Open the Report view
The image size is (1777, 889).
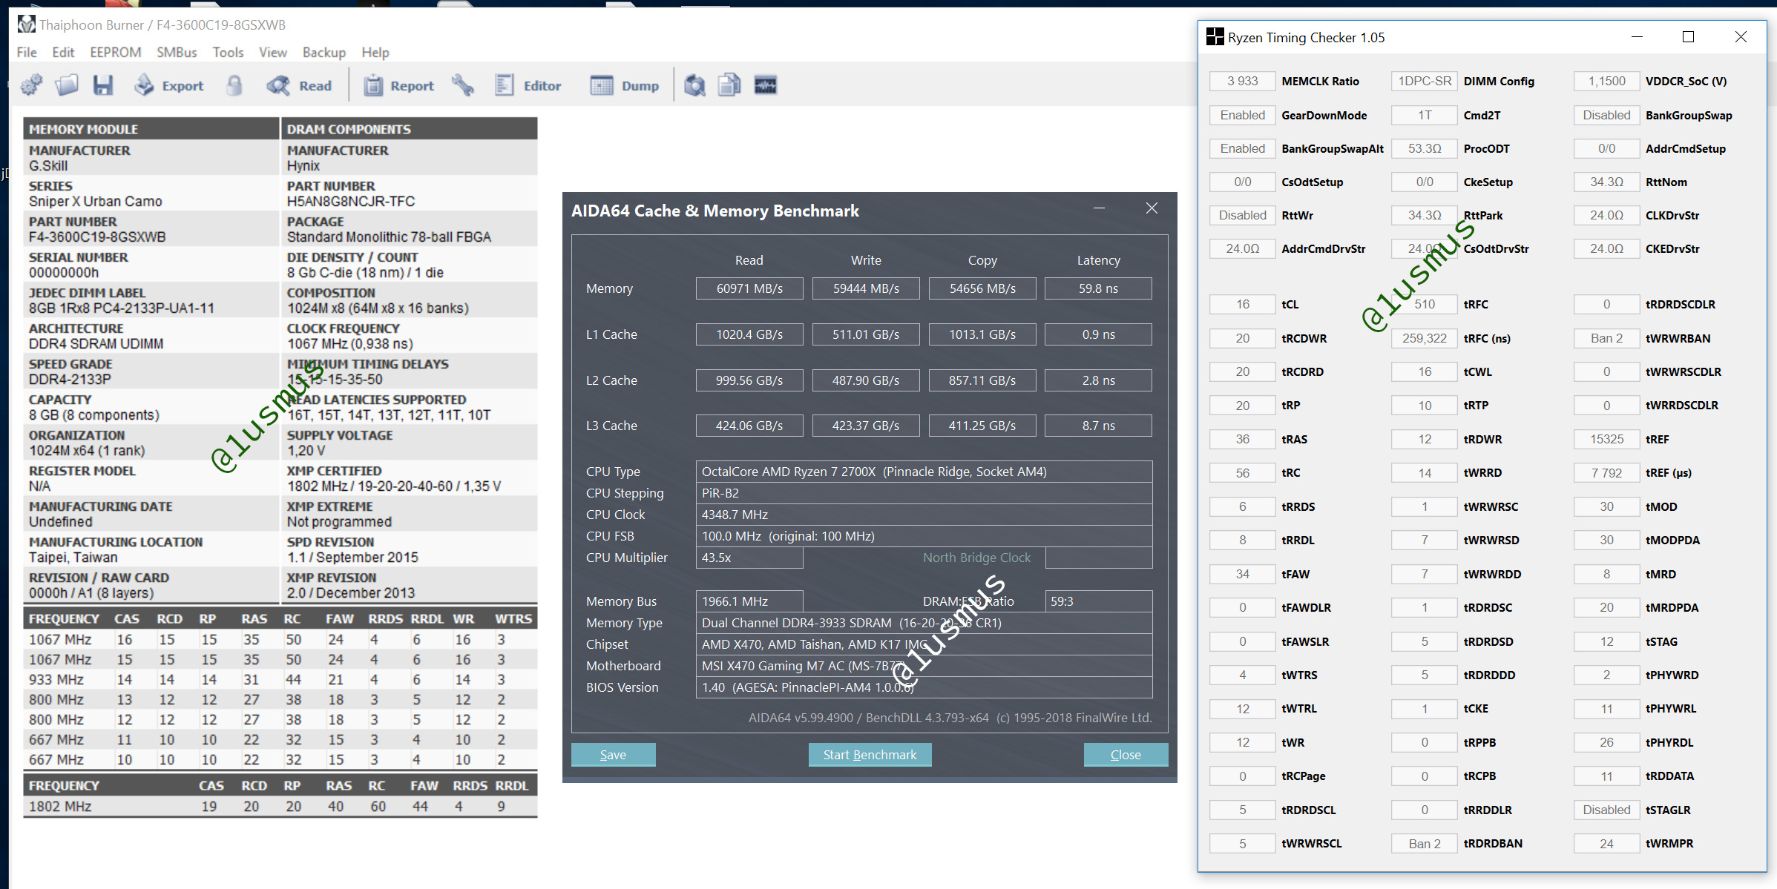(398, 85)
